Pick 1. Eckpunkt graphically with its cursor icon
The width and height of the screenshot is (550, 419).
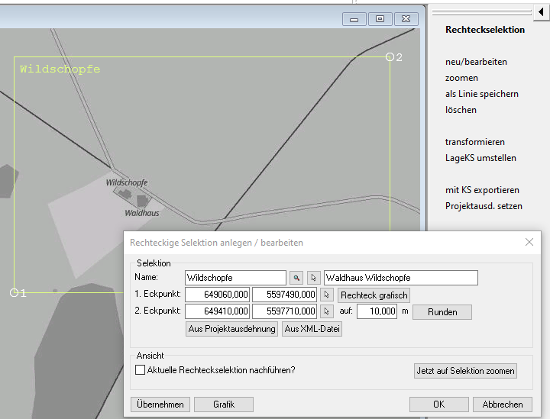[x=327, y=295]
